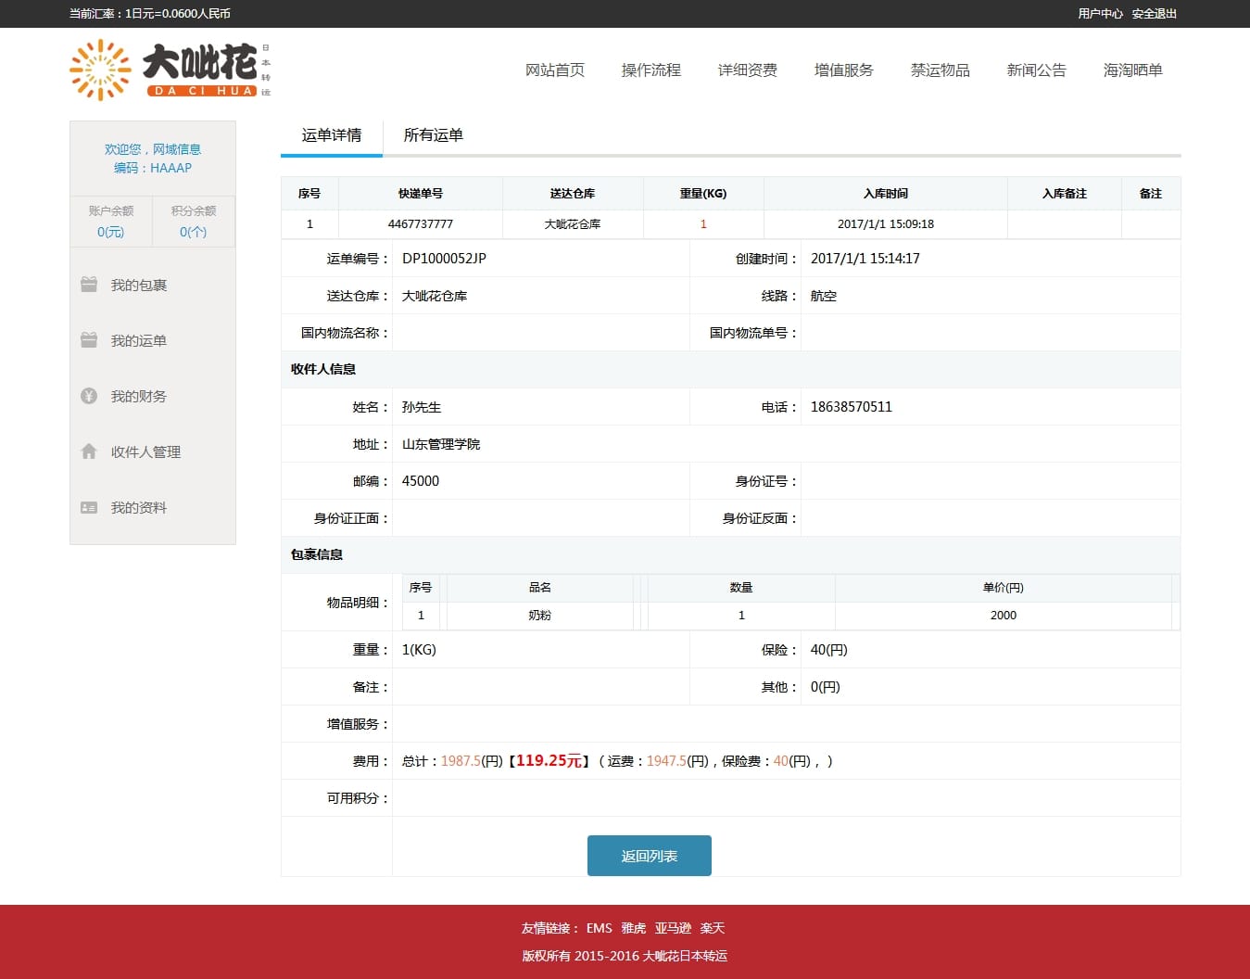
Task: Click the weight value 1(KG)
Action: click(x=419, y=650)
